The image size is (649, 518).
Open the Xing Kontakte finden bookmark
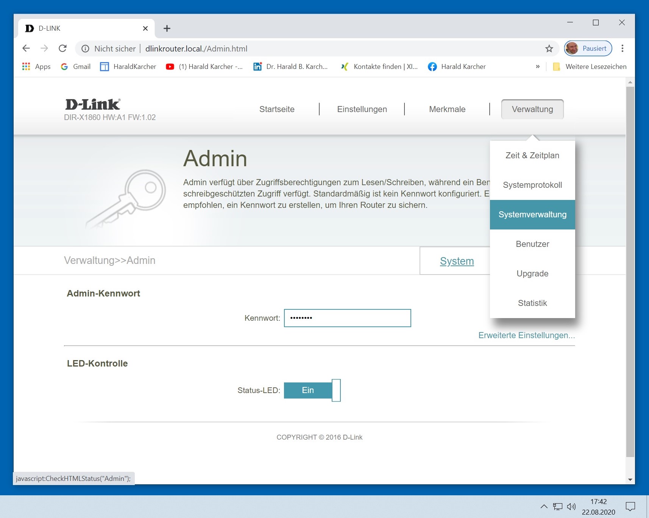(x=379, y=67)
